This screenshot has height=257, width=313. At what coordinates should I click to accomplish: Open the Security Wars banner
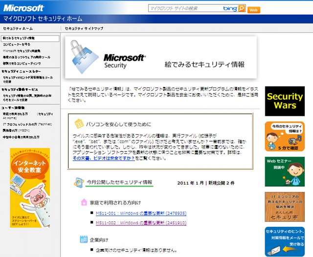(x=285, y=101)
